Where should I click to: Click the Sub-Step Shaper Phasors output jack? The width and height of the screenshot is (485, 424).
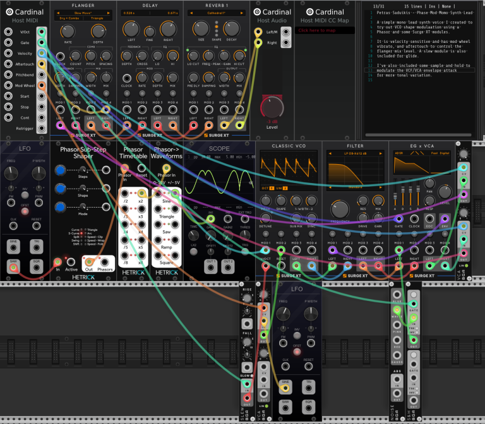pos(105,262)
